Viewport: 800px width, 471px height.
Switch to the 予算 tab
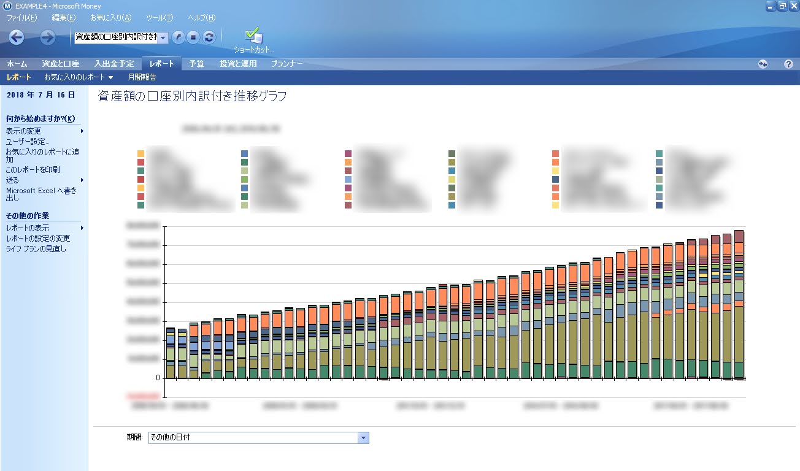click(x=197, y=64)
